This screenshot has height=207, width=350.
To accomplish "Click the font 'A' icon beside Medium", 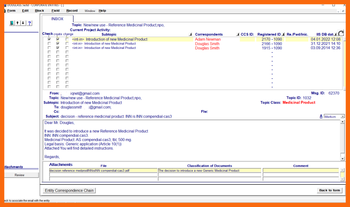I will click(x=321, y=117).
